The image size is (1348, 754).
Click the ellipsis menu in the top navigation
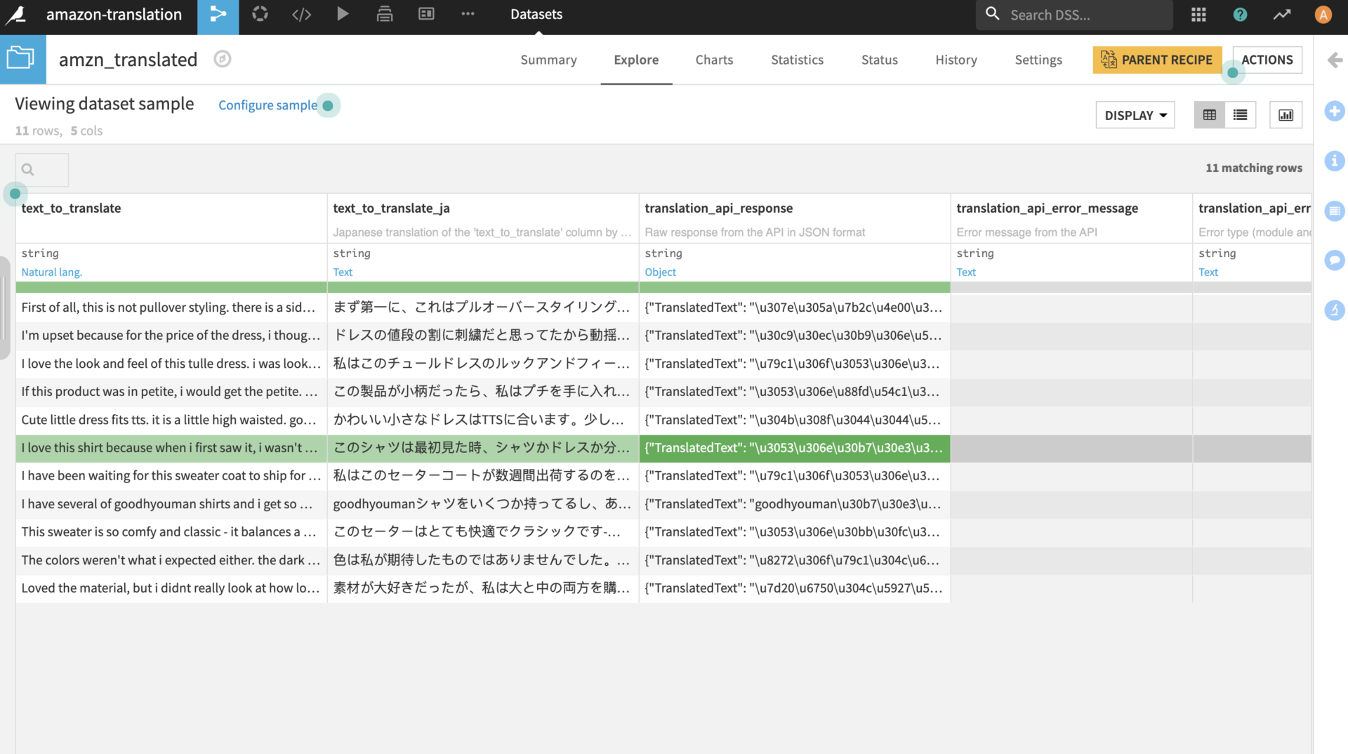tap(468, 14)
